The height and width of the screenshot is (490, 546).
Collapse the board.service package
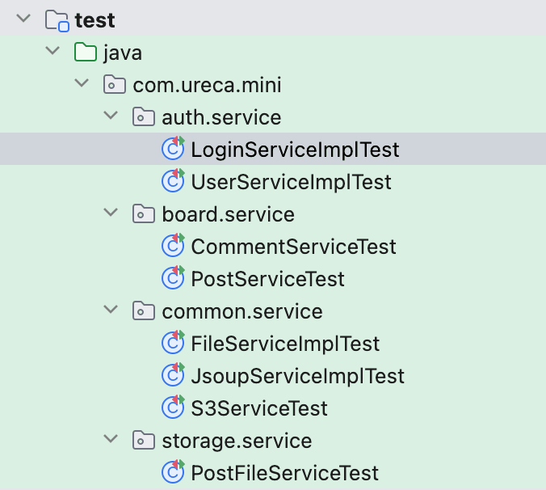coord(111,213)
